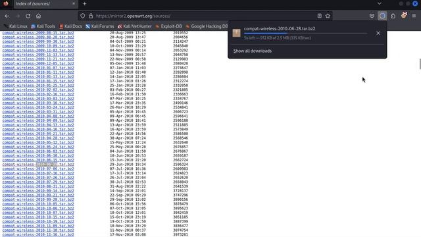The height and width of the screenshot is (237, 421).
Task: Open link compat-wireless-2009-12-05.tar.bz2
Action: 38,63
